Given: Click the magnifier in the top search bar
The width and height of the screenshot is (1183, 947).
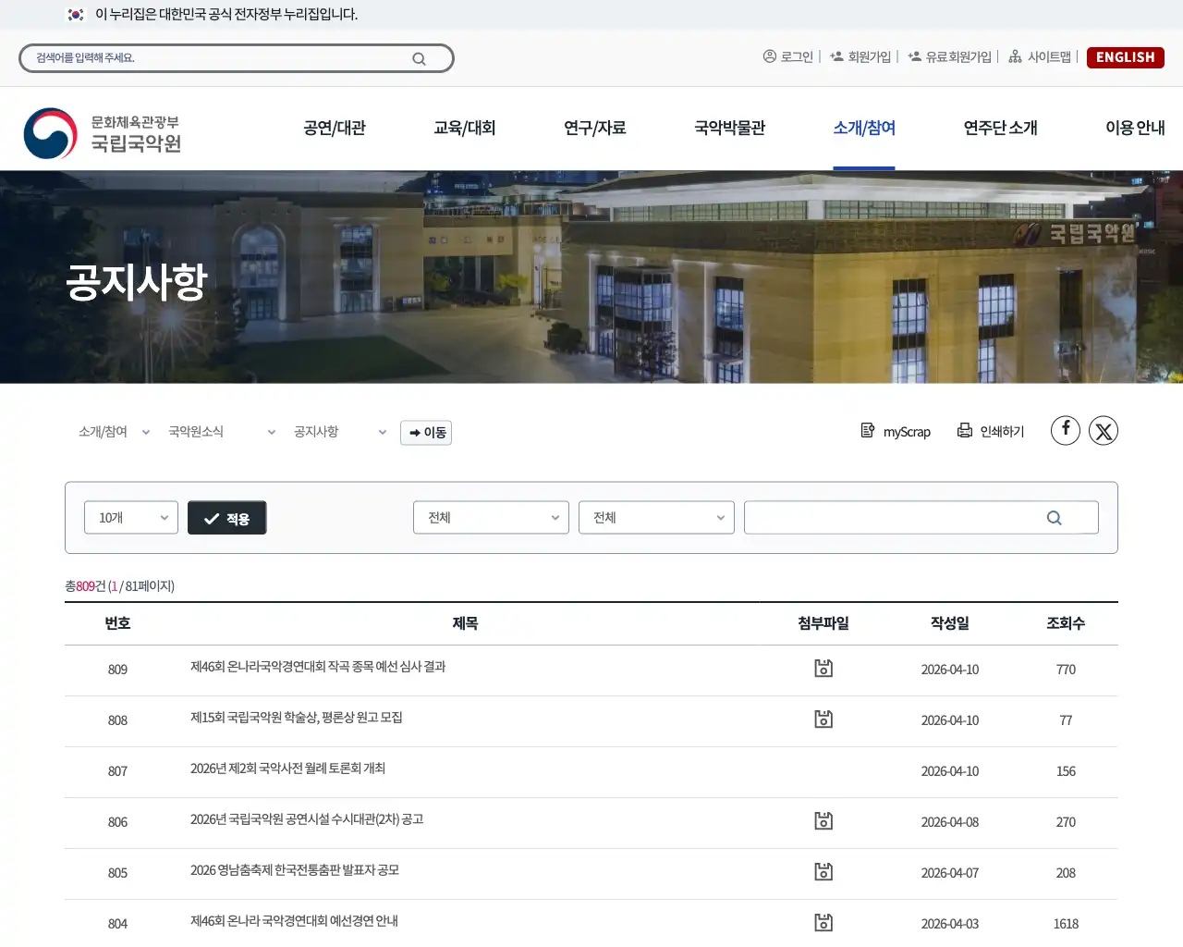Looking at the screenshot, I should [x=419, y=57].
